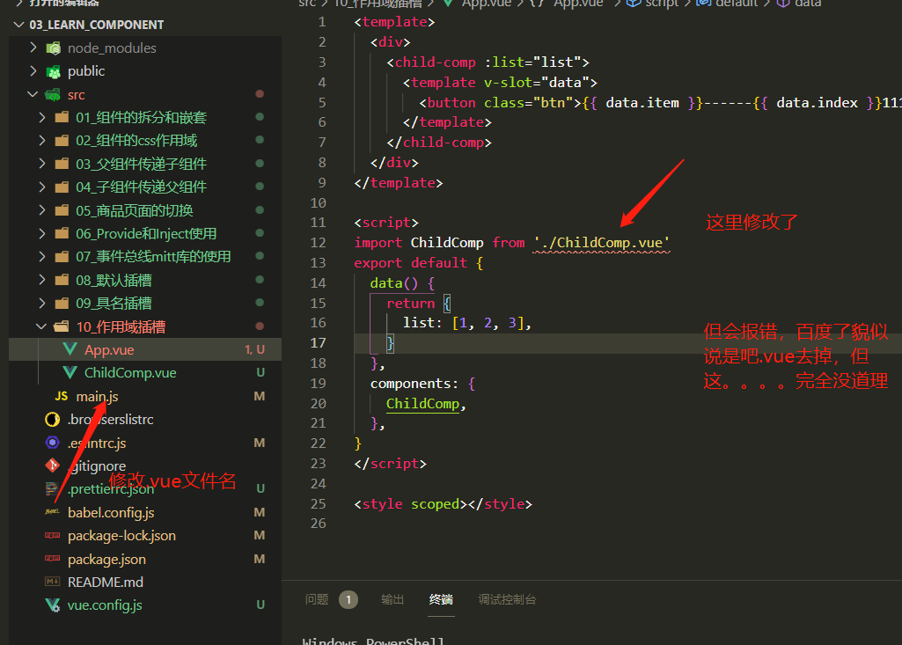
Task: Switch to the 输出 panel tab
Action: point(392,599)
